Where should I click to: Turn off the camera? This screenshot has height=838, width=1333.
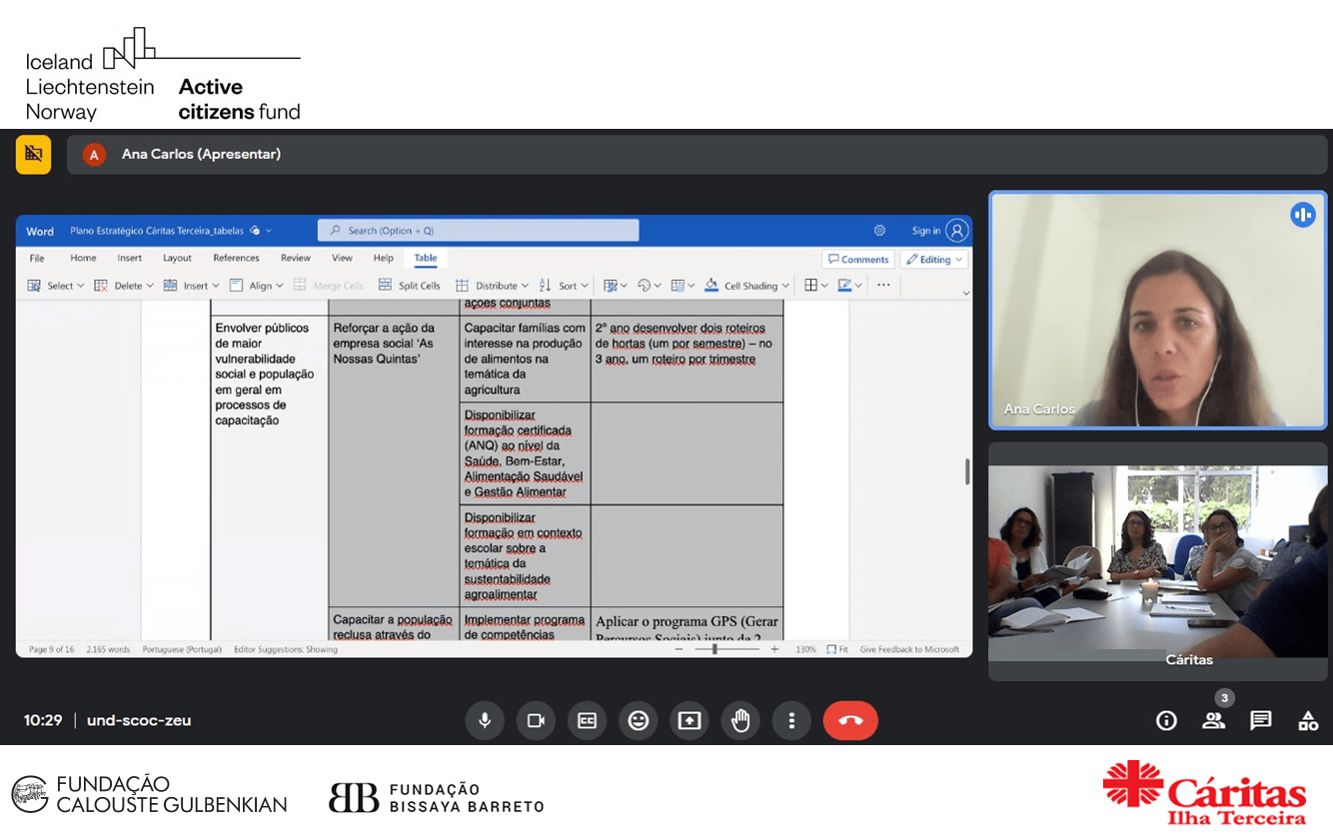coord(536,720)
